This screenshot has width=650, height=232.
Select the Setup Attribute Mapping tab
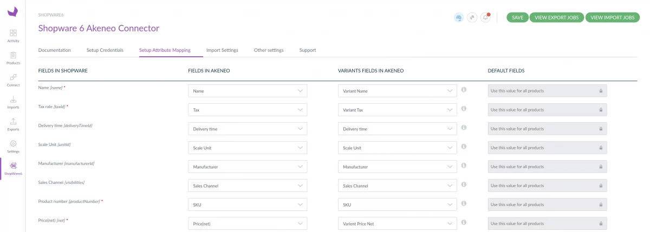pos(165,50)
